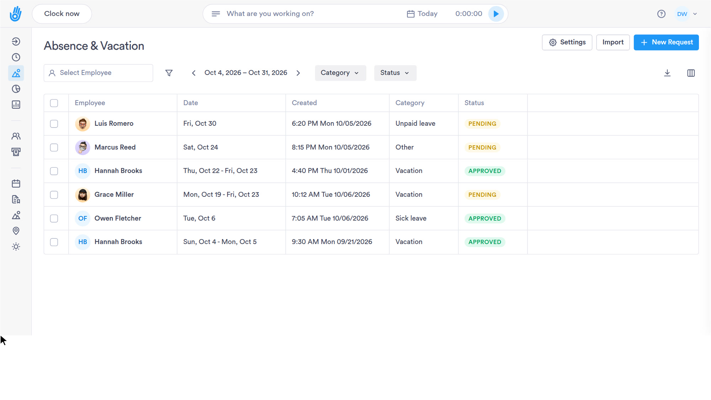Check the Luis Romero row checkbox
This screenshot has width=711, height=400.
pos(54,124)
